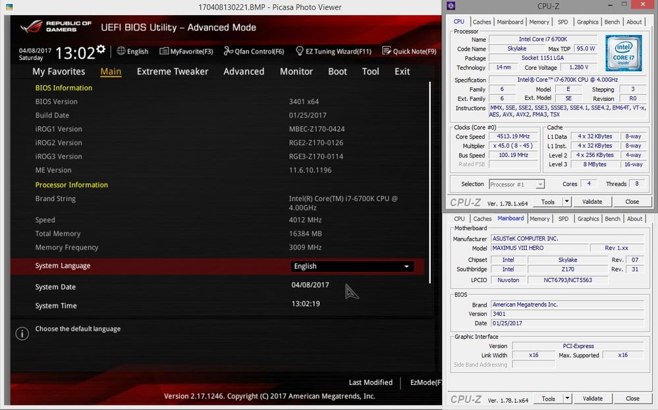Image resolution: width=658 pixels, height=410 pixels.
Task: Click the gear icon beside the BIOS clock
Action: pyautogui.click(x=101, y=49)
